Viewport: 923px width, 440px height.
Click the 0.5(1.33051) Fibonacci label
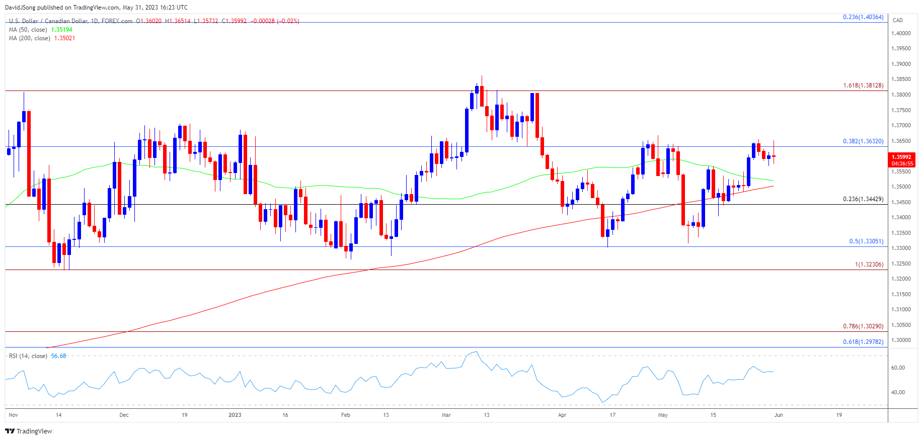tap(866, 241)
